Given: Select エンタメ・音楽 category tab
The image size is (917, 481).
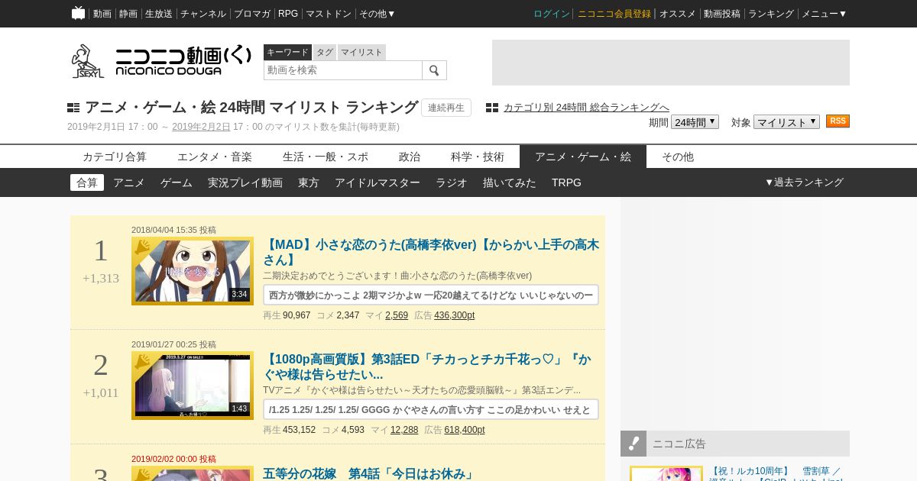Looking at the screenshot, I should point(215,157).
